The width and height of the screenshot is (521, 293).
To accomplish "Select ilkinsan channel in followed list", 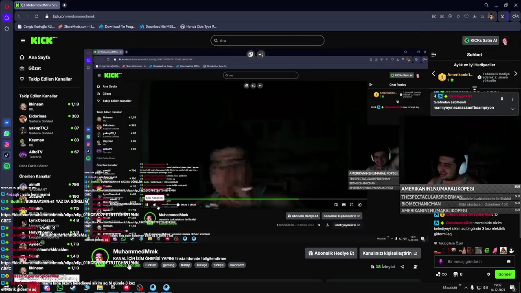I will (49, 107).
